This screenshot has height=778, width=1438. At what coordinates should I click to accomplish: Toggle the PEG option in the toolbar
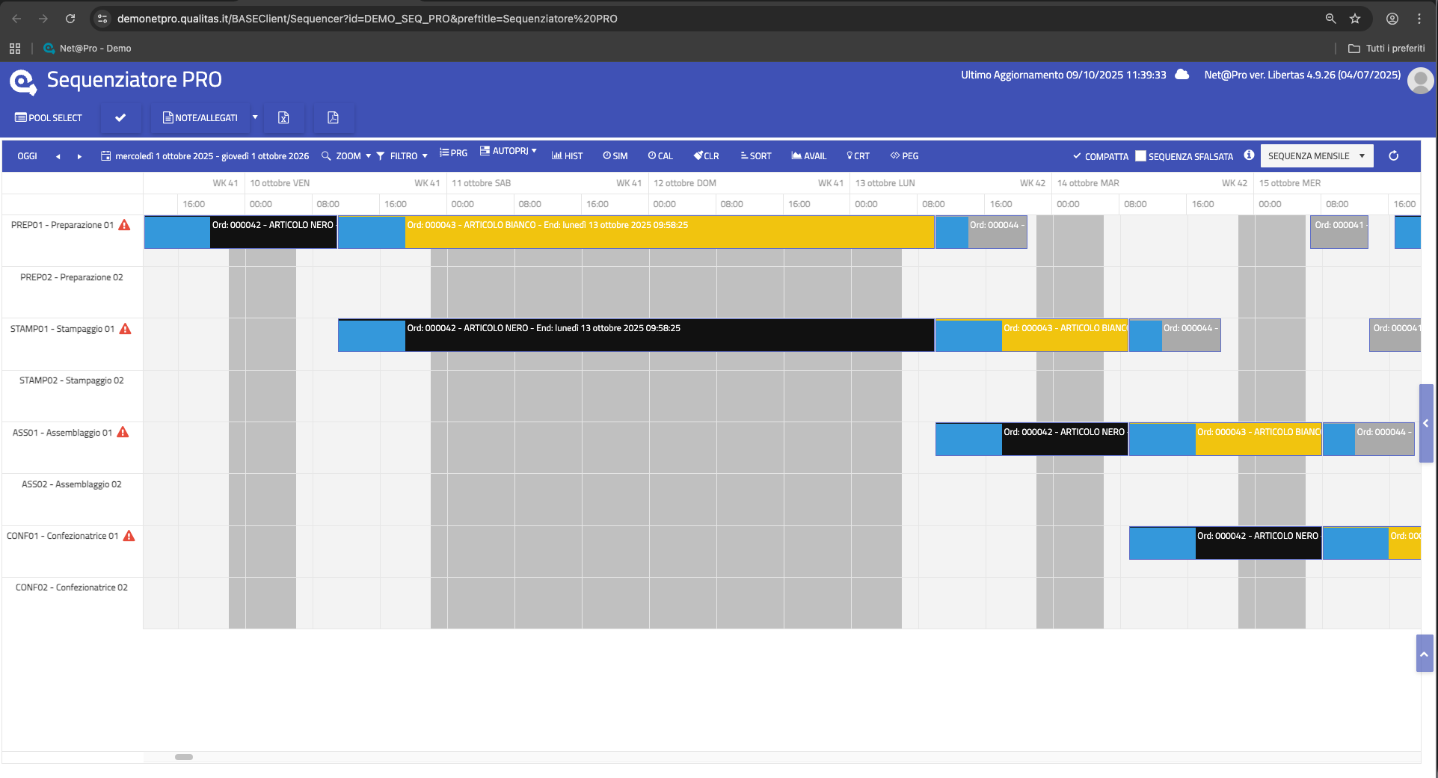coord(904,156)
